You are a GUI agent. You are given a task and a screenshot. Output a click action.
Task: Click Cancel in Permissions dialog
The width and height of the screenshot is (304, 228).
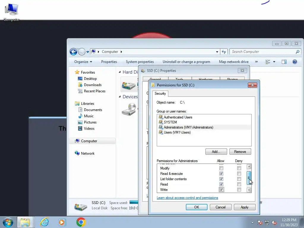coord(221,207)
